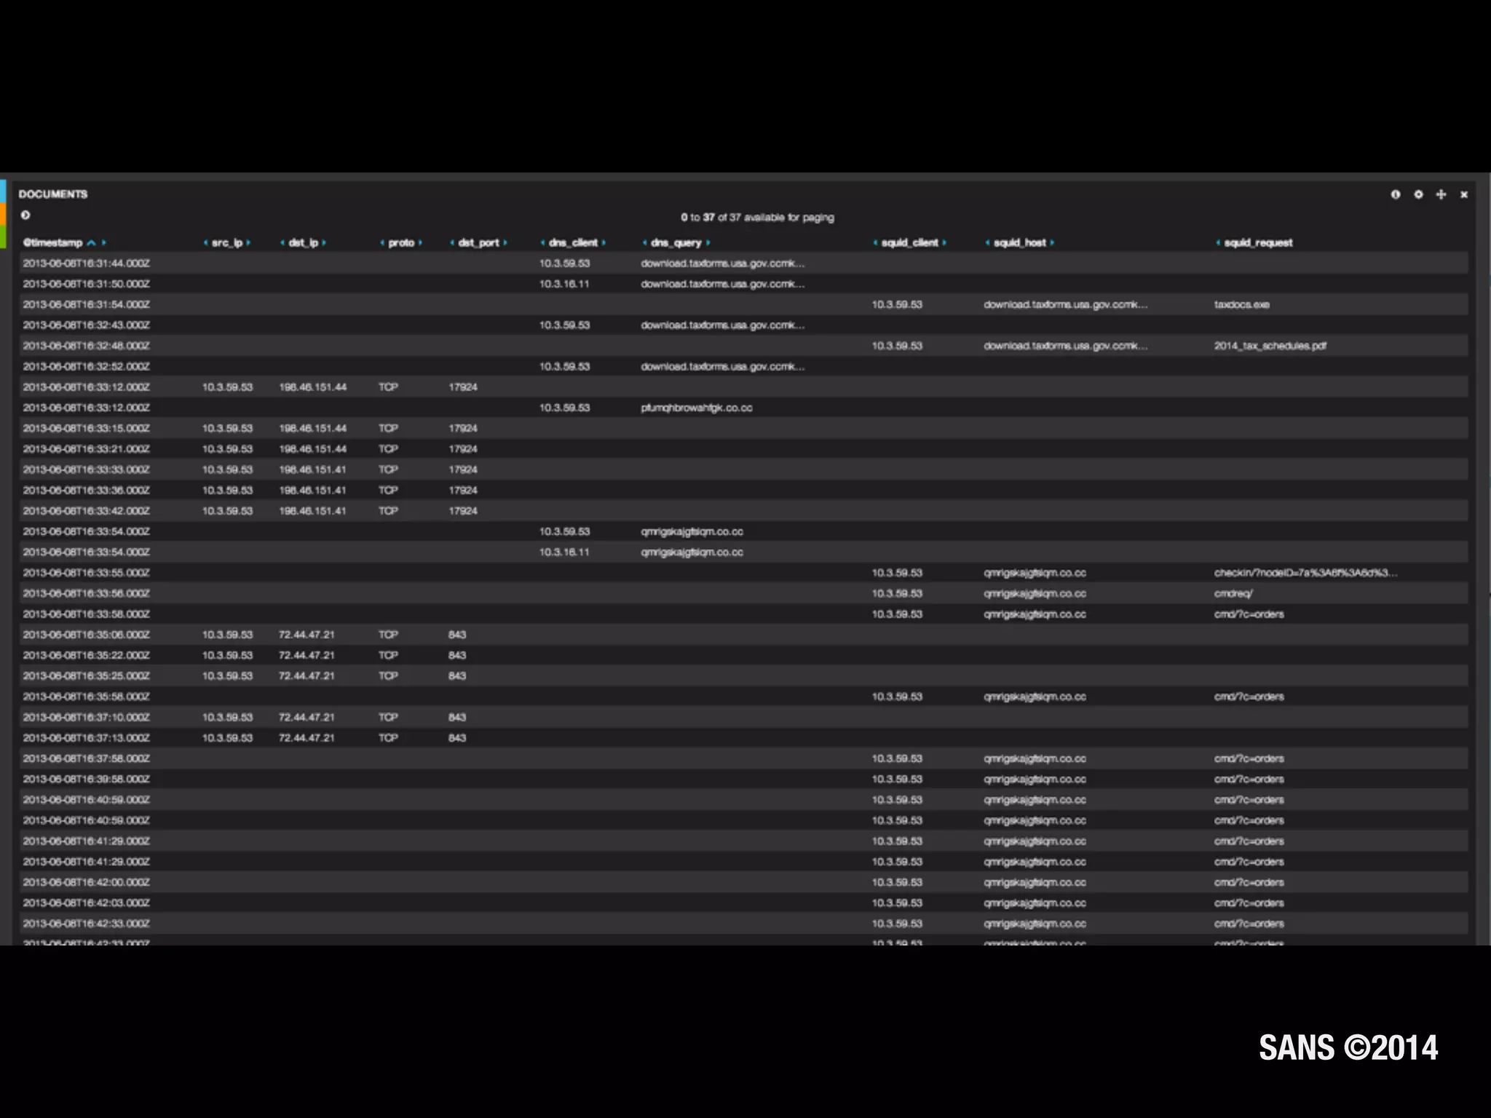
Task: Remove the Documents panel with X icon
Action: [1463, 194]
